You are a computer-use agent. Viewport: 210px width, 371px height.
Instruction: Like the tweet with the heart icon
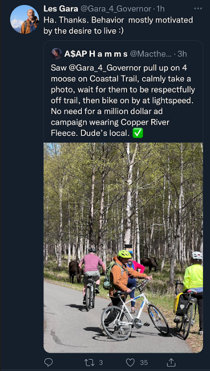tap(130, 363)
